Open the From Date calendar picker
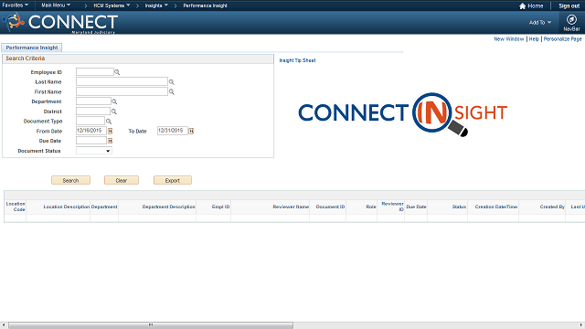 (110, 131)
